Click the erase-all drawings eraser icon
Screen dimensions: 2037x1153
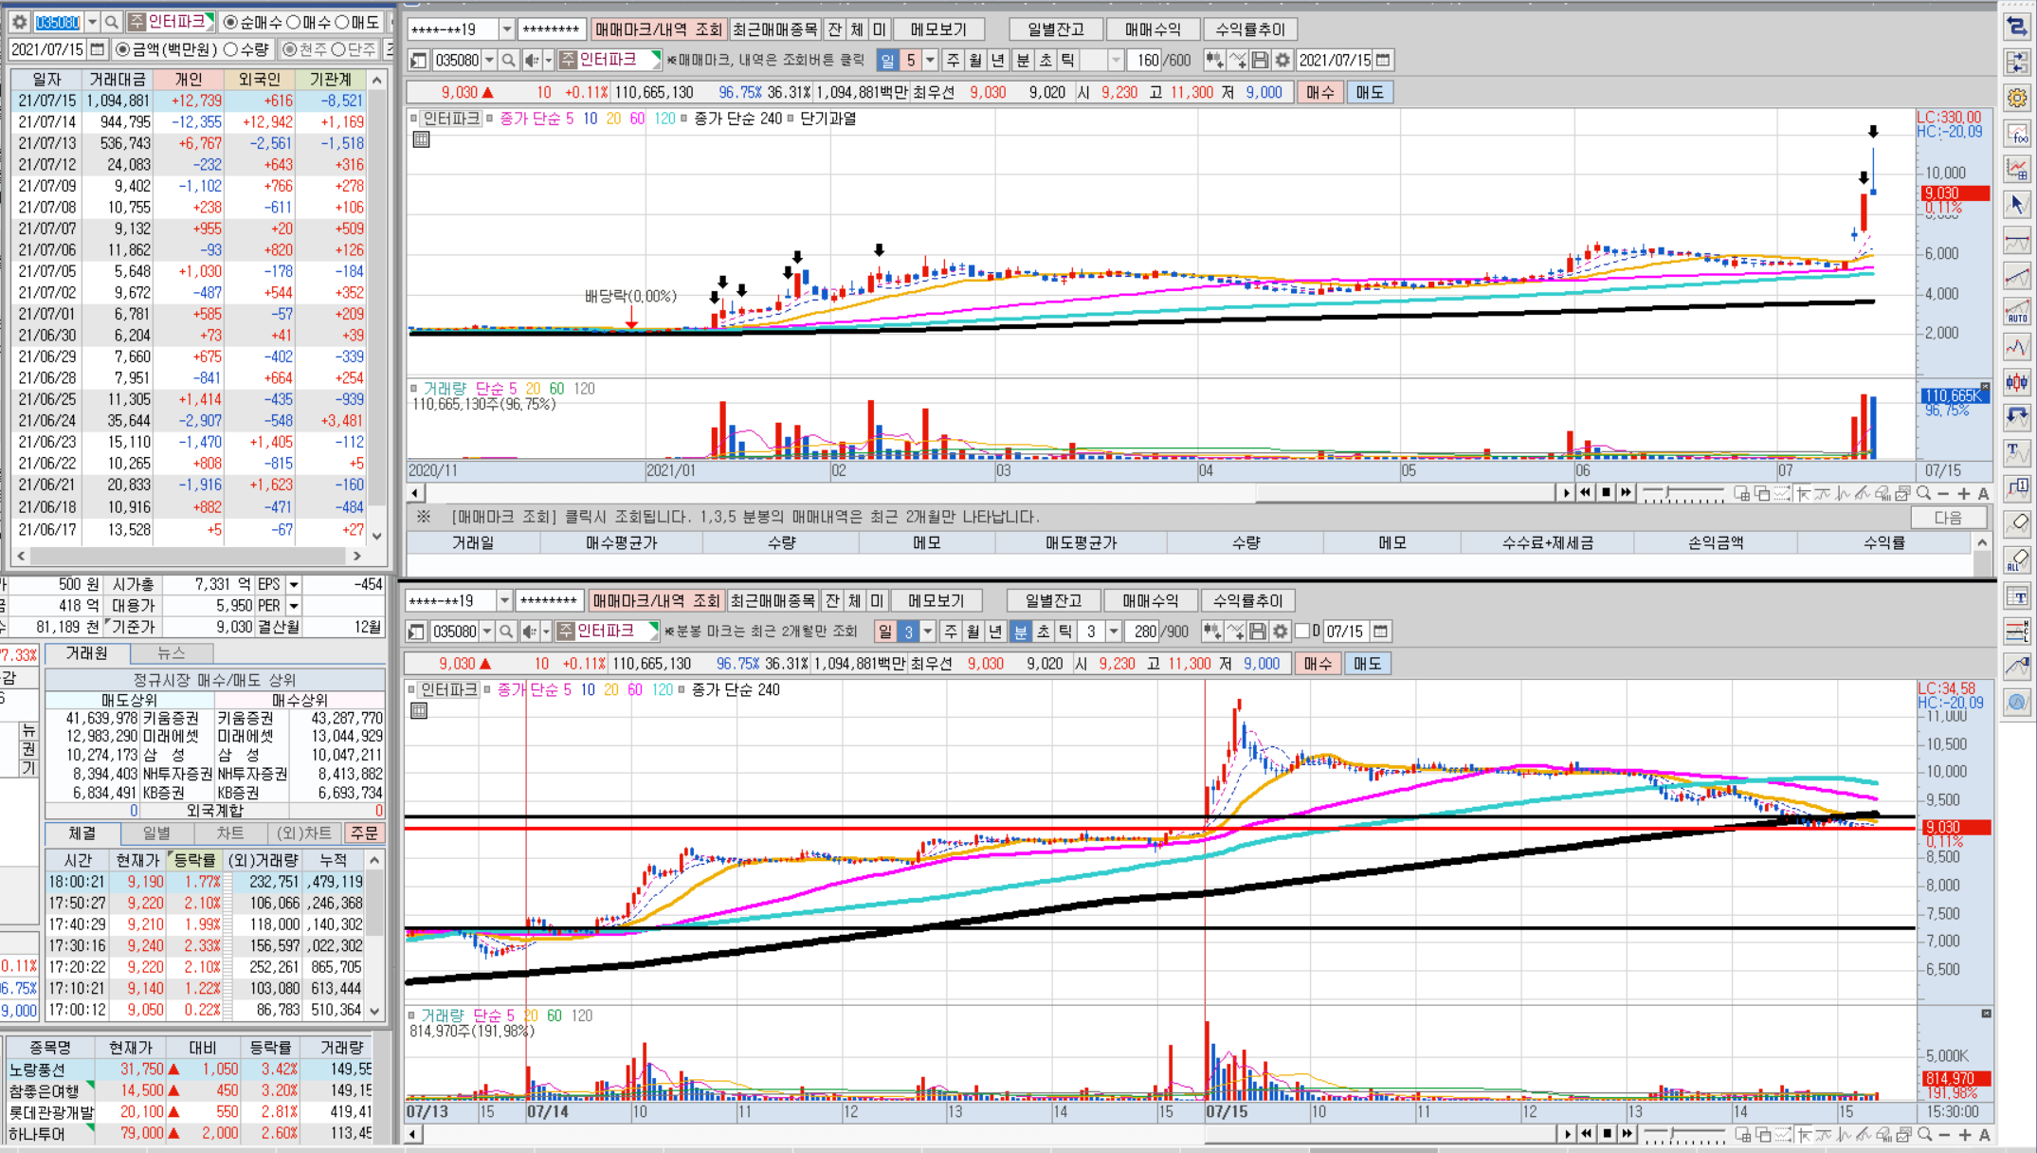[2017, 561]
